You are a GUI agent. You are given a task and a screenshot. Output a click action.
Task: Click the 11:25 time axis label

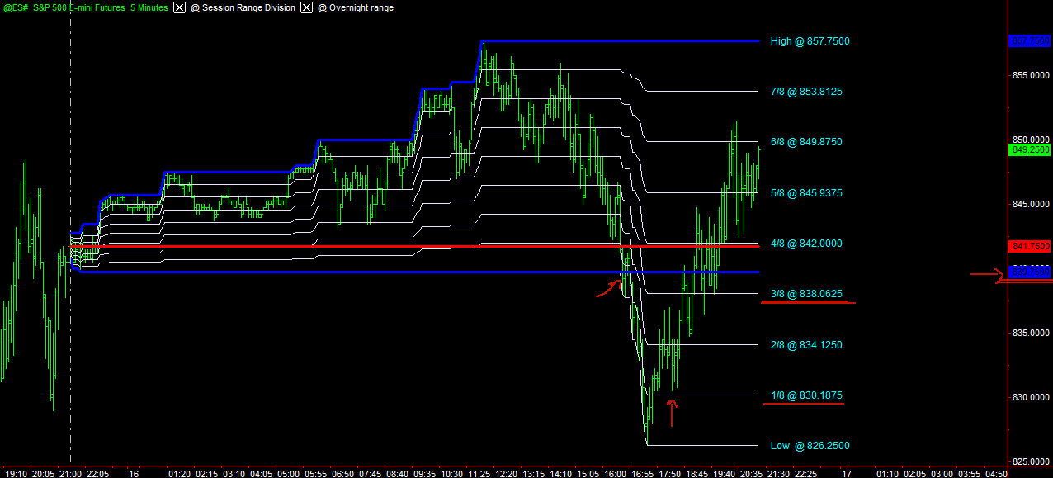(479, 474)
